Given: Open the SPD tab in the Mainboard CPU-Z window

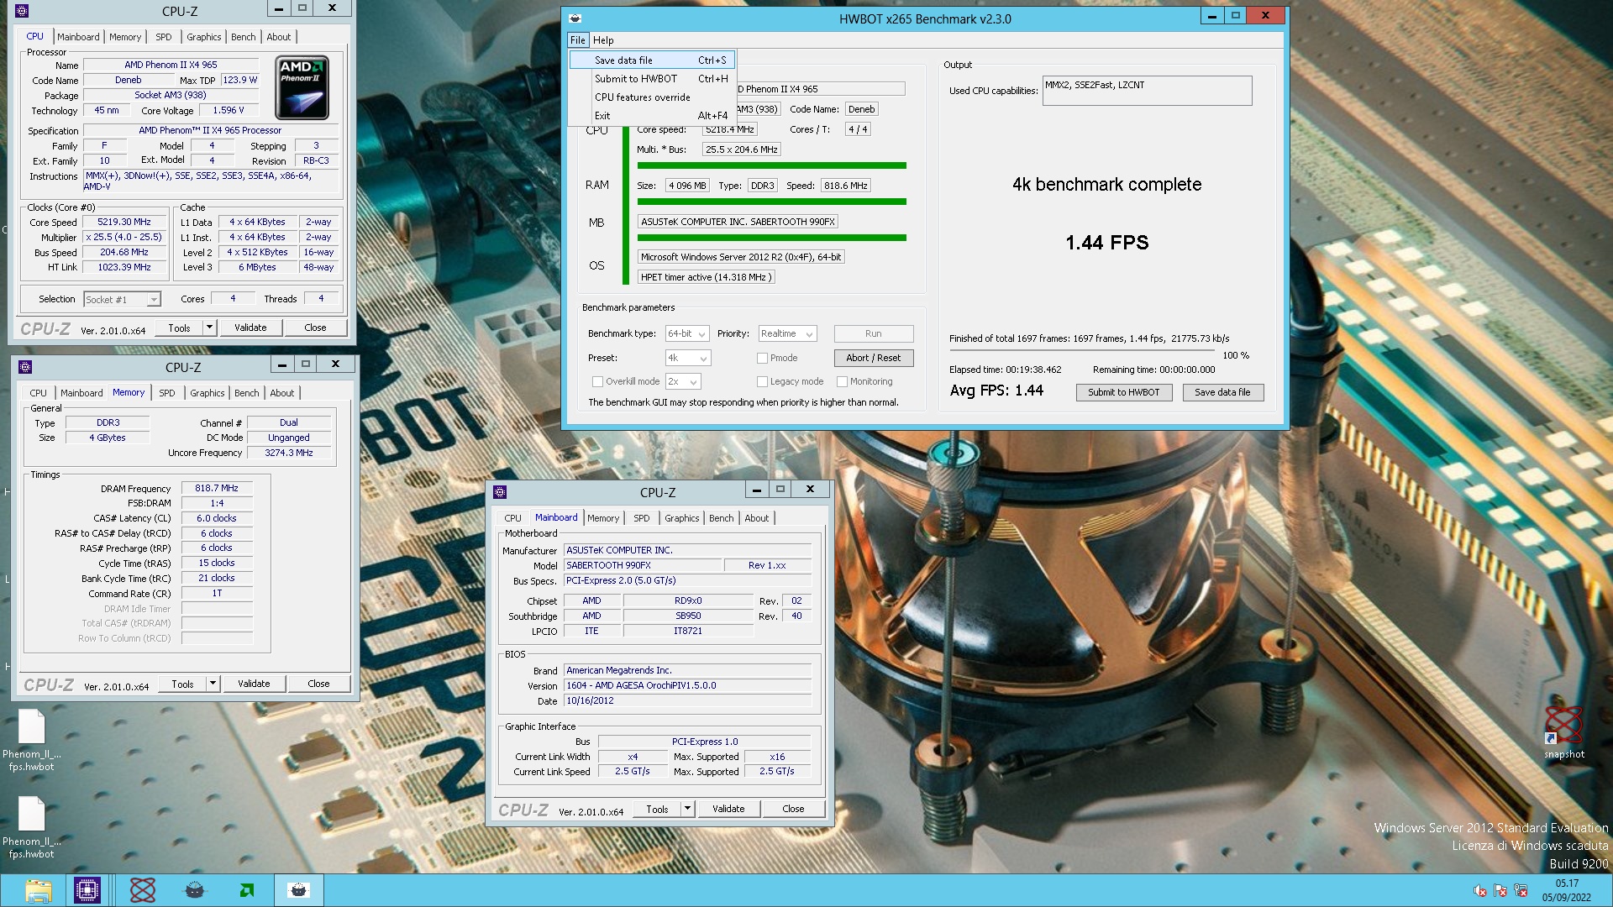Looking at the screenshot, I should click(x=642, y=518).
